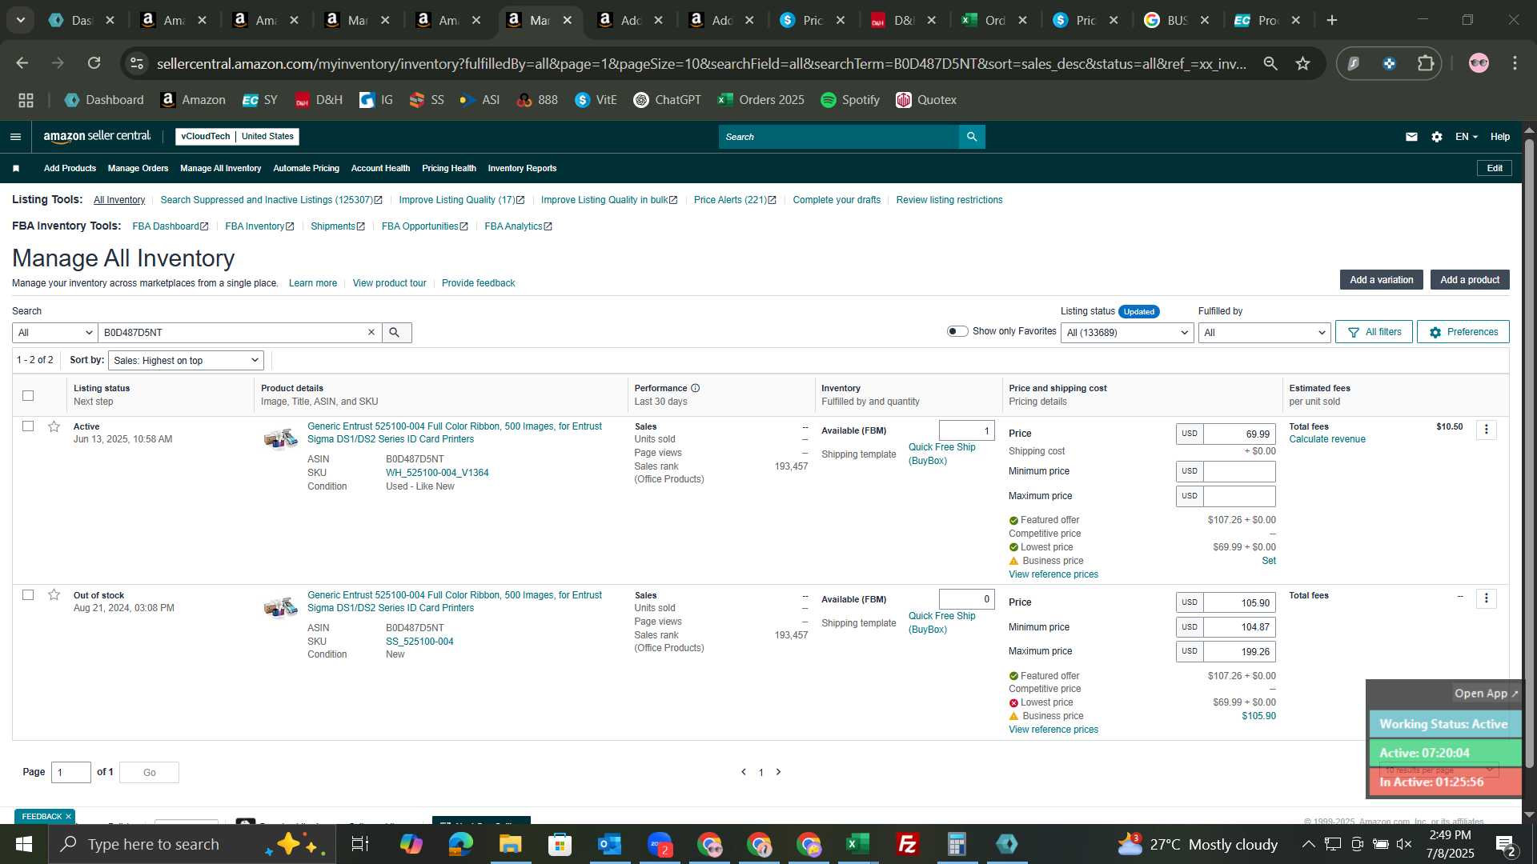
Task: Open Preferences button
Action: coord(1463,332)
